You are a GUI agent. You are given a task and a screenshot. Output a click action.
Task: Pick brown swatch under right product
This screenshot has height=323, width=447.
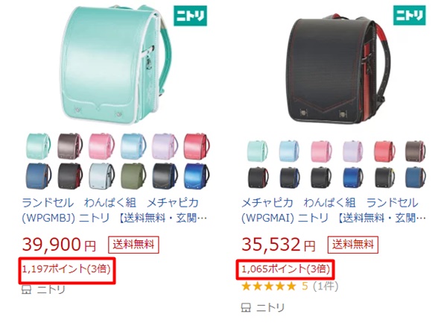pos(416,151)
